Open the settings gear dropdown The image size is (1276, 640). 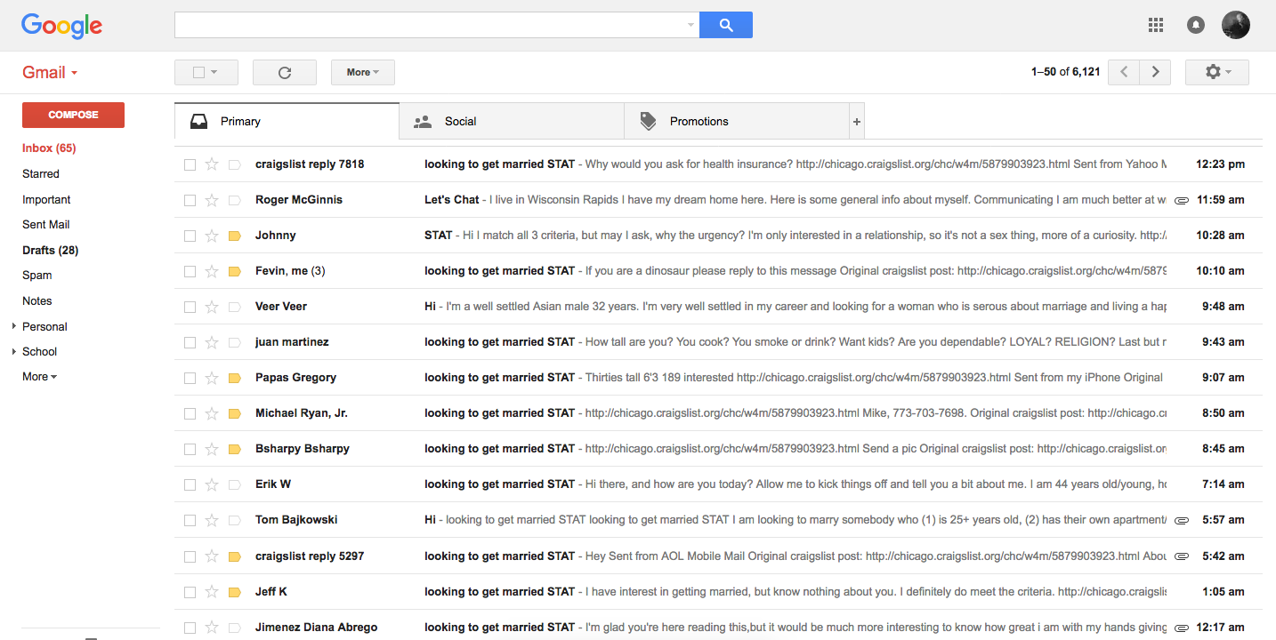pos(1217,73)
